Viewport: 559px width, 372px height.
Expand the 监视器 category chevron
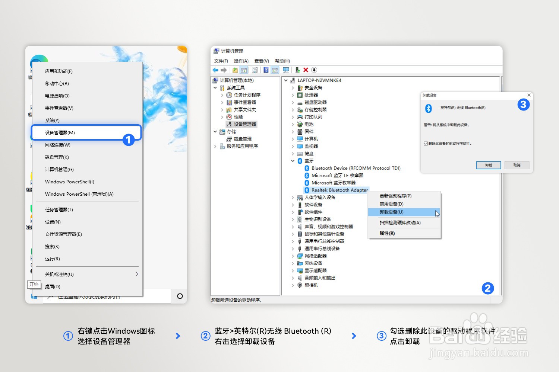293,147
